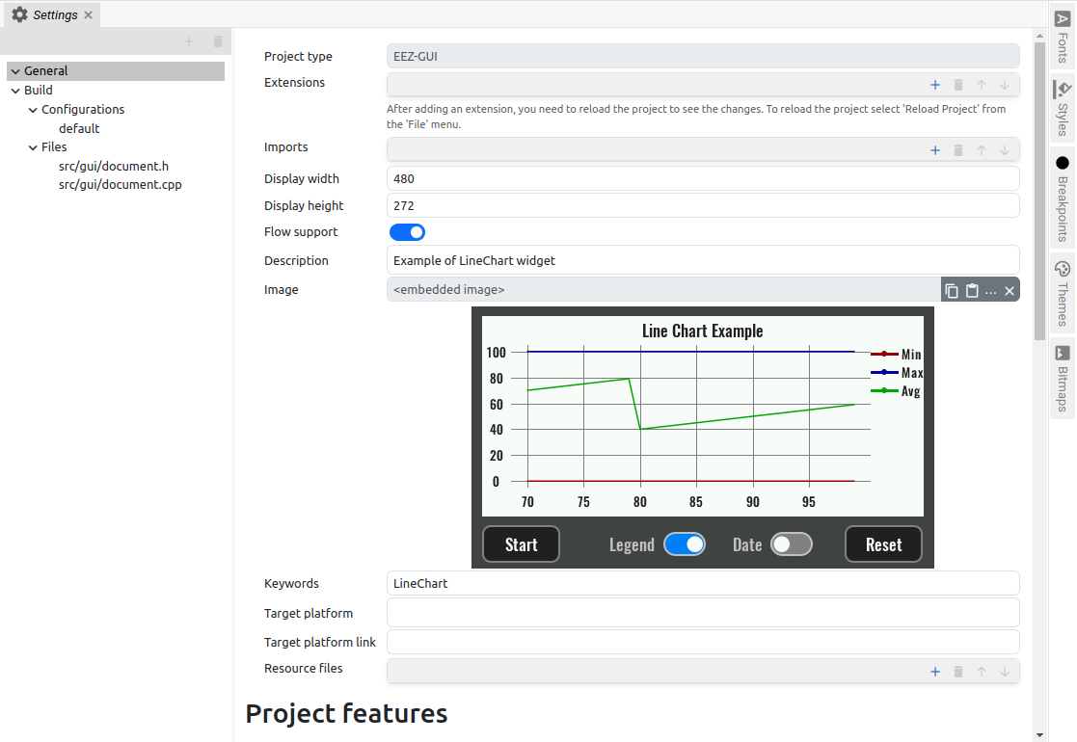The height and width of the screenshot is (742, 1077).
Task: Open the Bitmaps side panel
Action: click(1063, 378)
